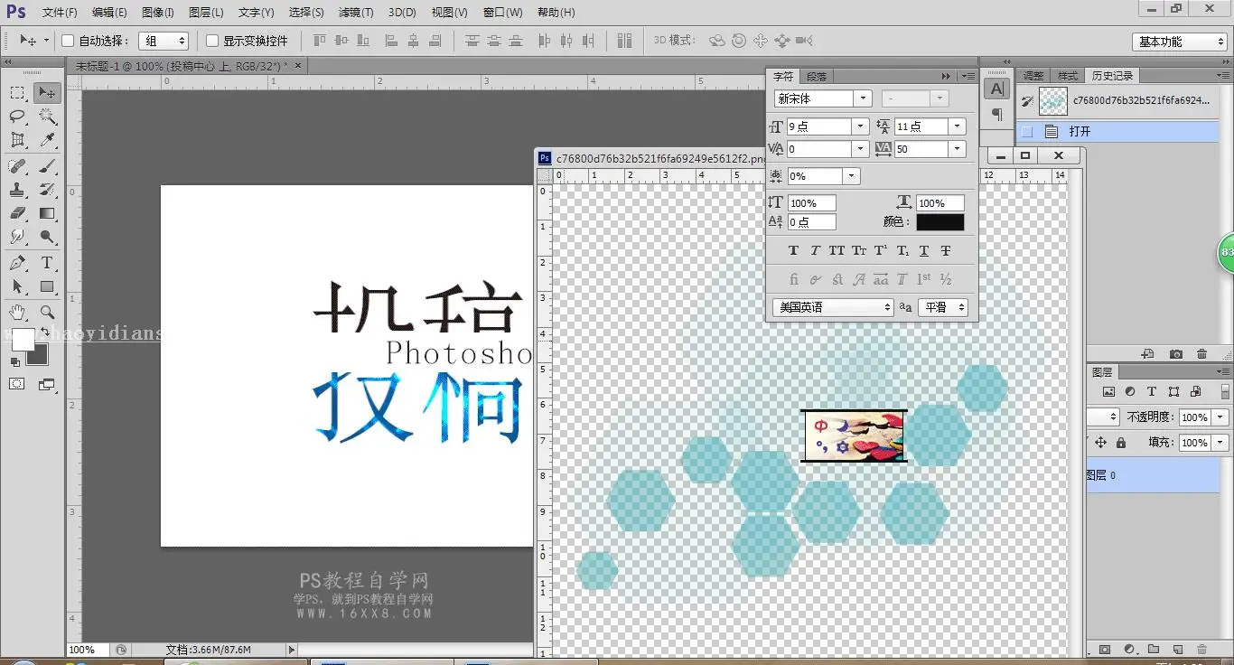Select the Move tool in toolbox
This screenshot has width=1234, height=665.
pyautogui.click(x=47, y=93)
